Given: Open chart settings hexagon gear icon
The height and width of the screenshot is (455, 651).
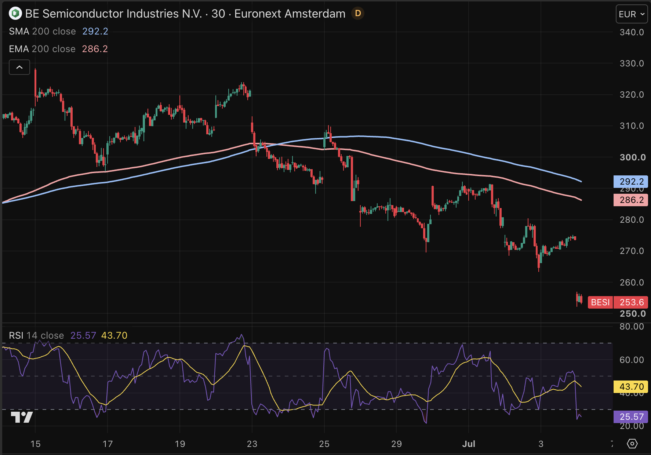Looking at the screenshot, I should [x=632, y=444].
